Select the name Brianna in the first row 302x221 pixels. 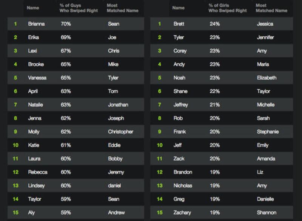[36, 24]
